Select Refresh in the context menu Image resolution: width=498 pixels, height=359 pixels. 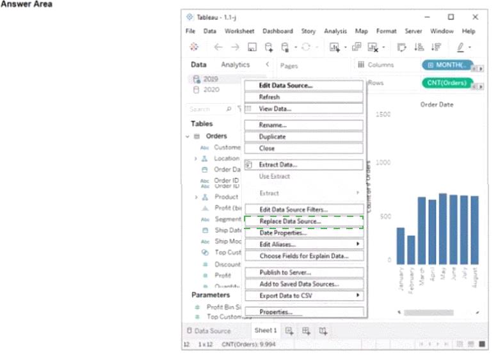click(303, 97)
